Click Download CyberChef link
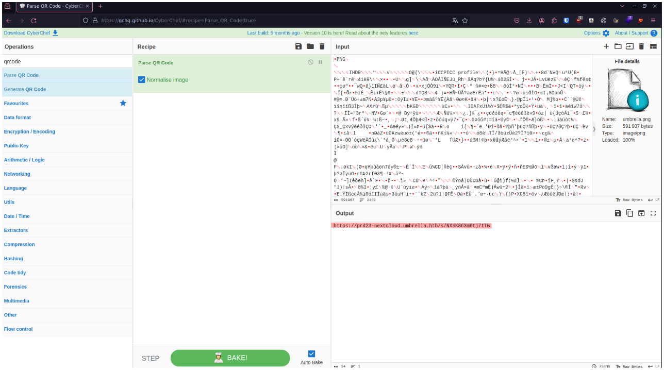The image size is (664, 370). (x=31, y=33)
